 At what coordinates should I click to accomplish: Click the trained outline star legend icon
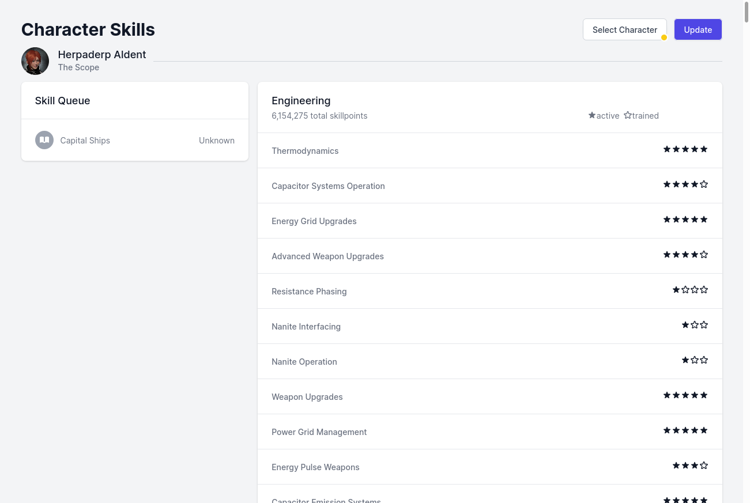(x=628, y=115)
